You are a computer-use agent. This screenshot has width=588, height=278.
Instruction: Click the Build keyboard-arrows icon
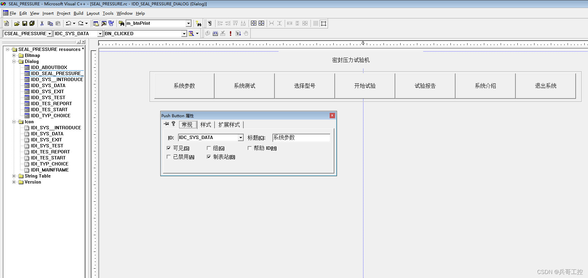tap(215, 33)
